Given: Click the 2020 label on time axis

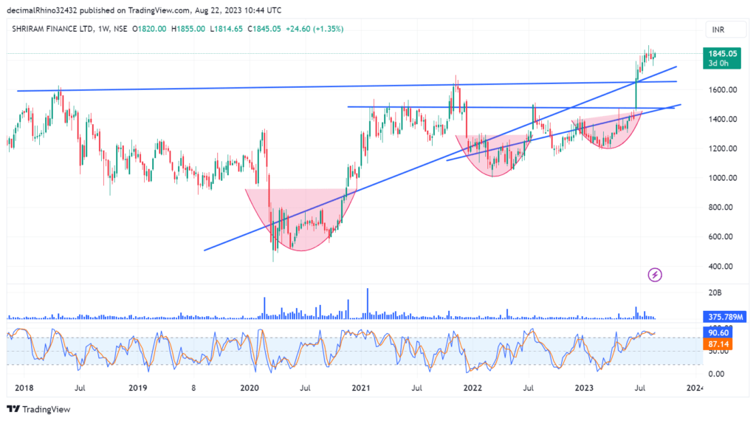Looking at the screenshot, I should click(250, 388).
